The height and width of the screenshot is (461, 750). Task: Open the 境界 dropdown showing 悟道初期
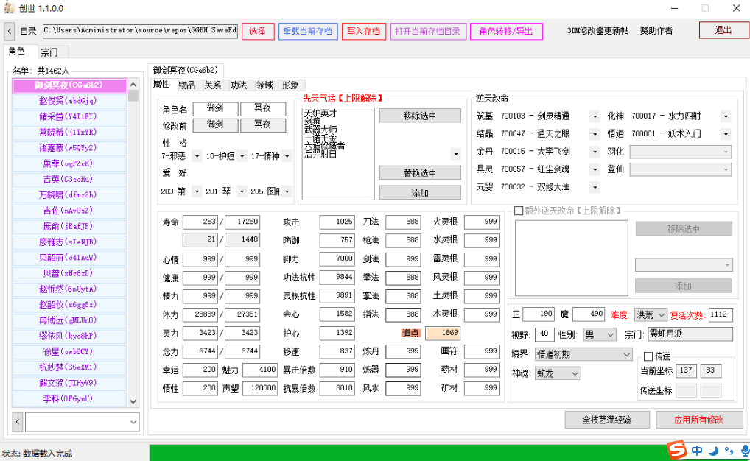pyautogui.click(x=582, y=354)
